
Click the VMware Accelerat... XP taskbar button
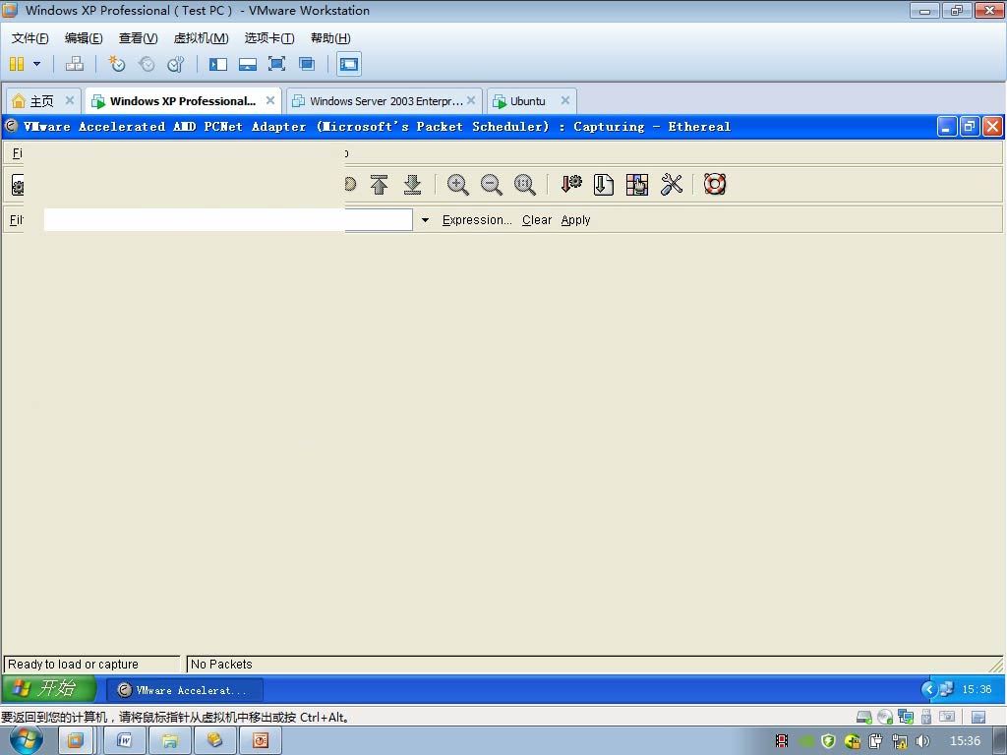[184, 690]
